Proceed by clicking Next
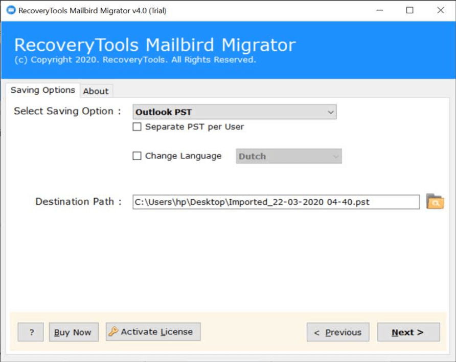The height and width of the screenshot is (362, 456). [408, 332]
